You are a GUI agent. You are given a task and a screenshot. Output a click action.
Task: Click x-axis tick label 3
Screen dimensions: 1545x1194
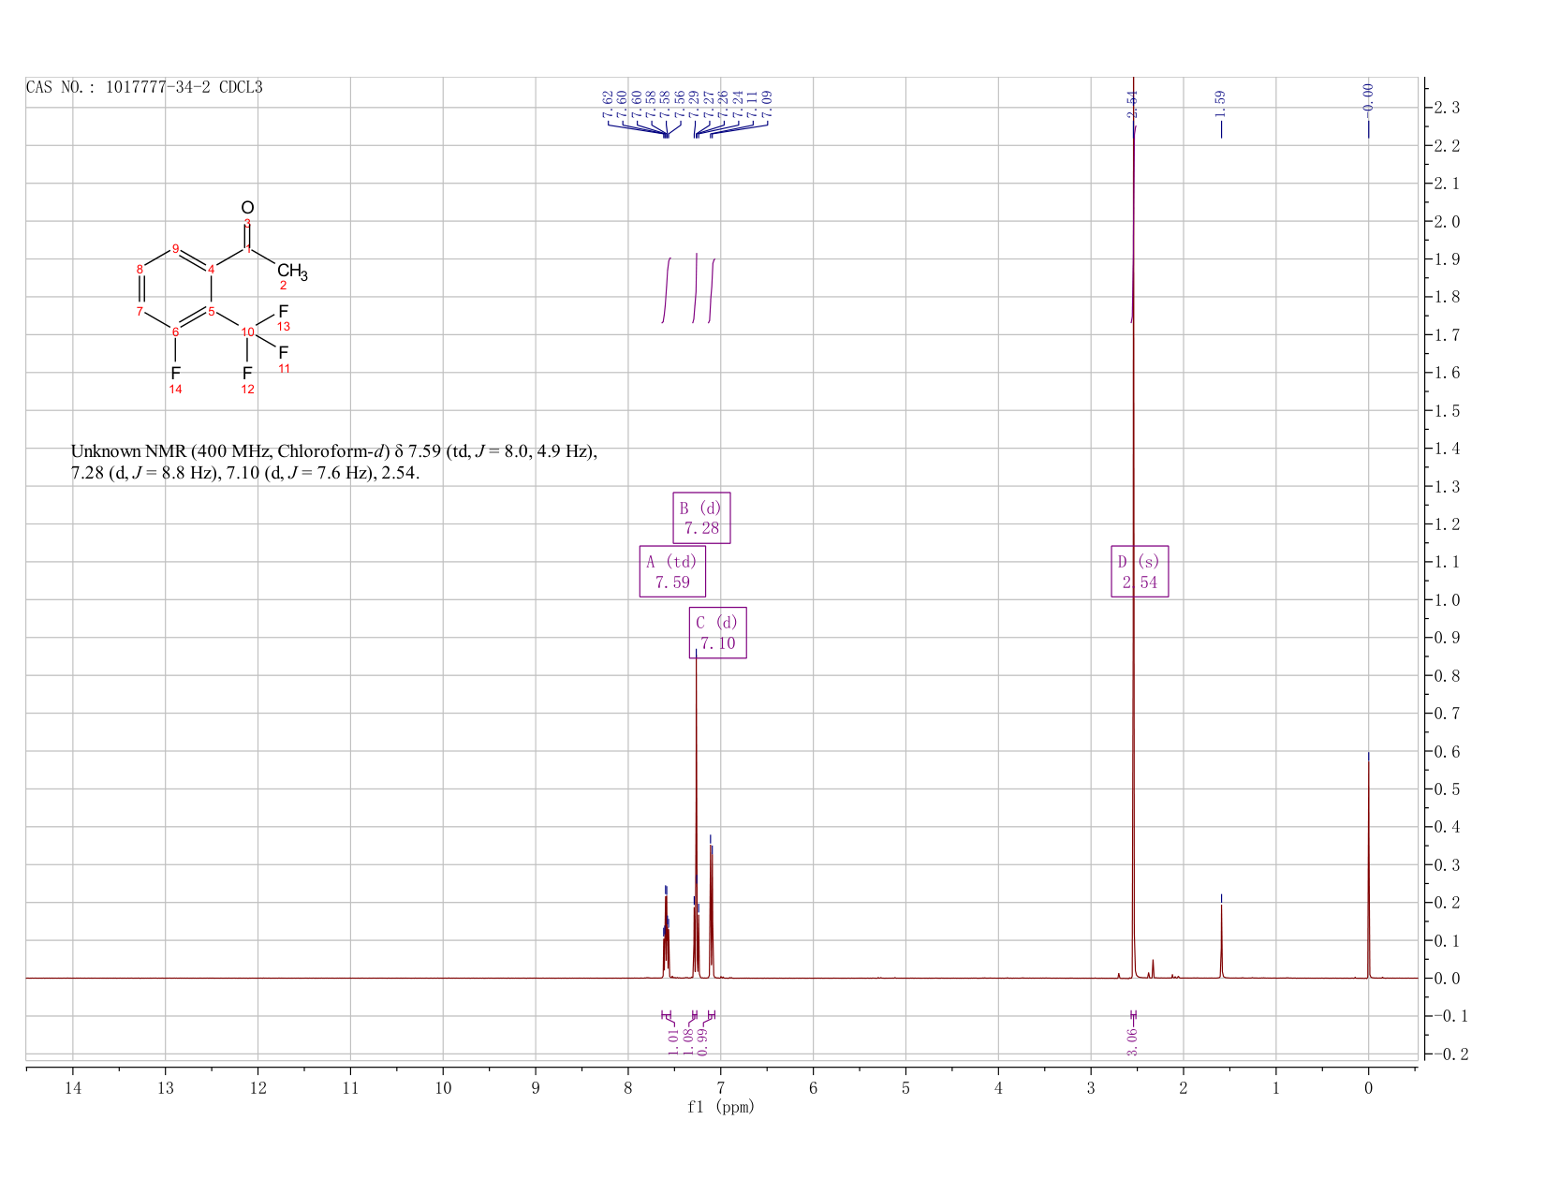click(x=1091, y=1087)
